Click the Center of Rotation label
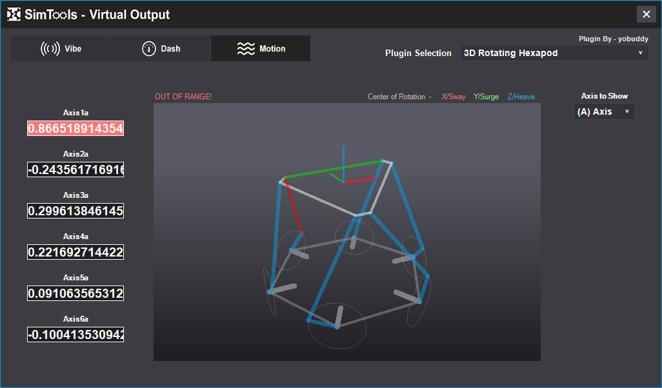Image resolution: width=662 pixels, height=388 pixels. tap(396, 97)
